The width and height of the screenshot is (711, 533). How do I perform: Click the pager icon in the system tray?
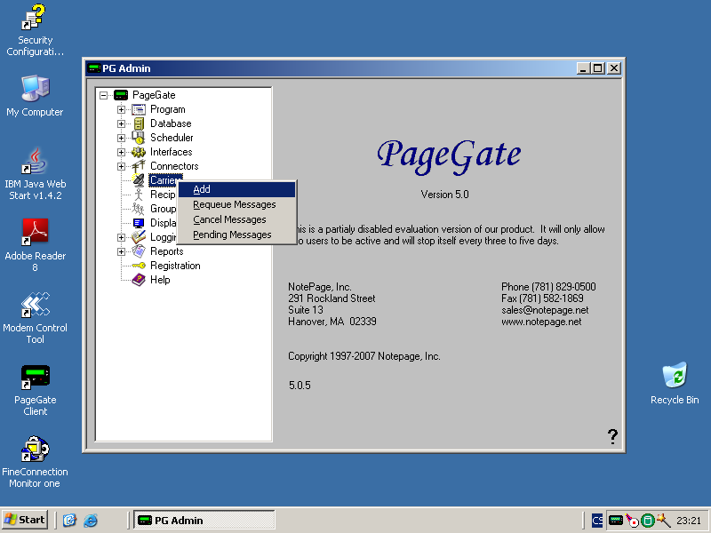click(x=615, y=520)
